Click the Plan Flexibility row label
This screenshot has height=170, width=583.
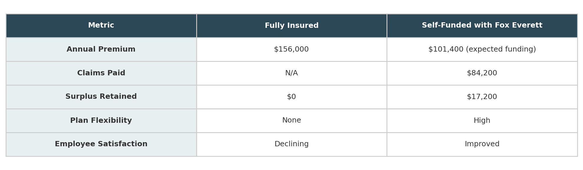point(101,121)
